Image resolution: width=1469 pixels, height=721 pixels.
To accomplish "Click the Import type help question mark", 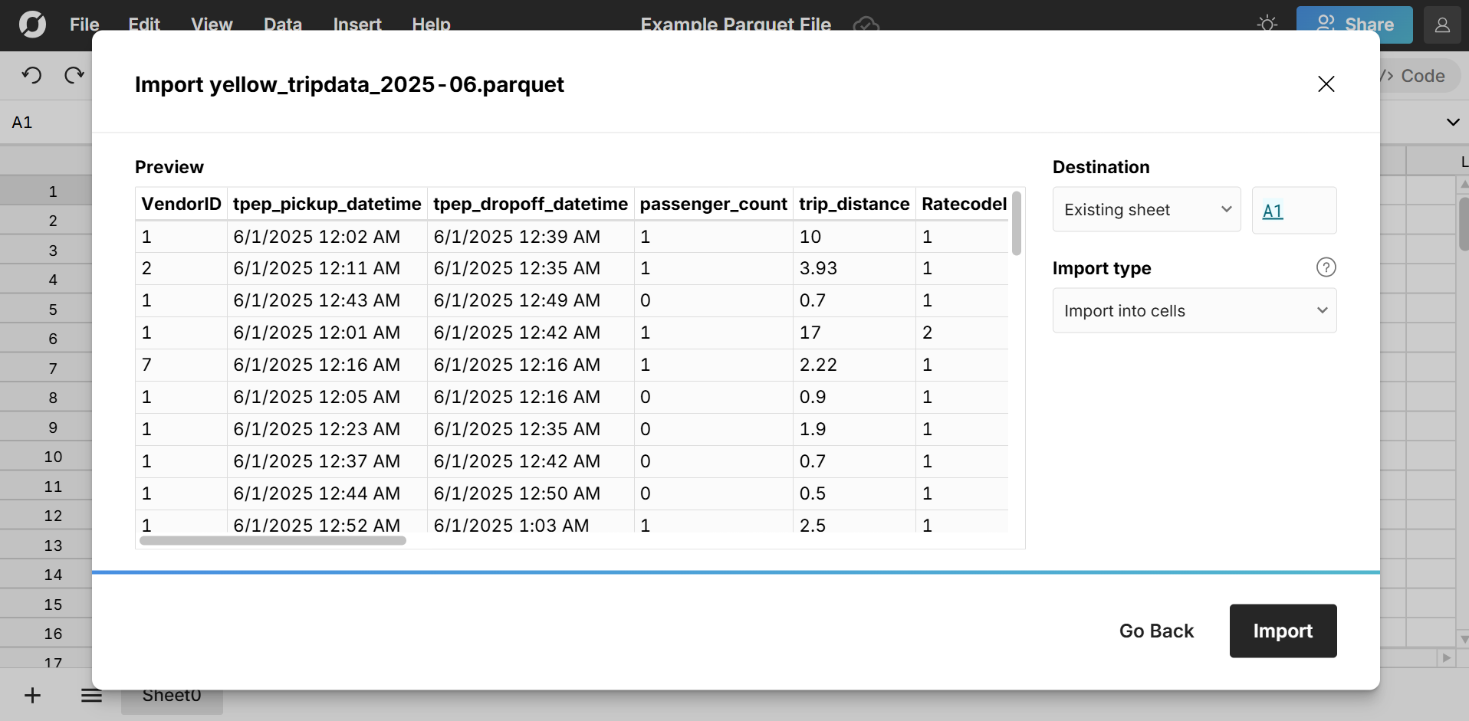I will click(x=1326, y=267).
